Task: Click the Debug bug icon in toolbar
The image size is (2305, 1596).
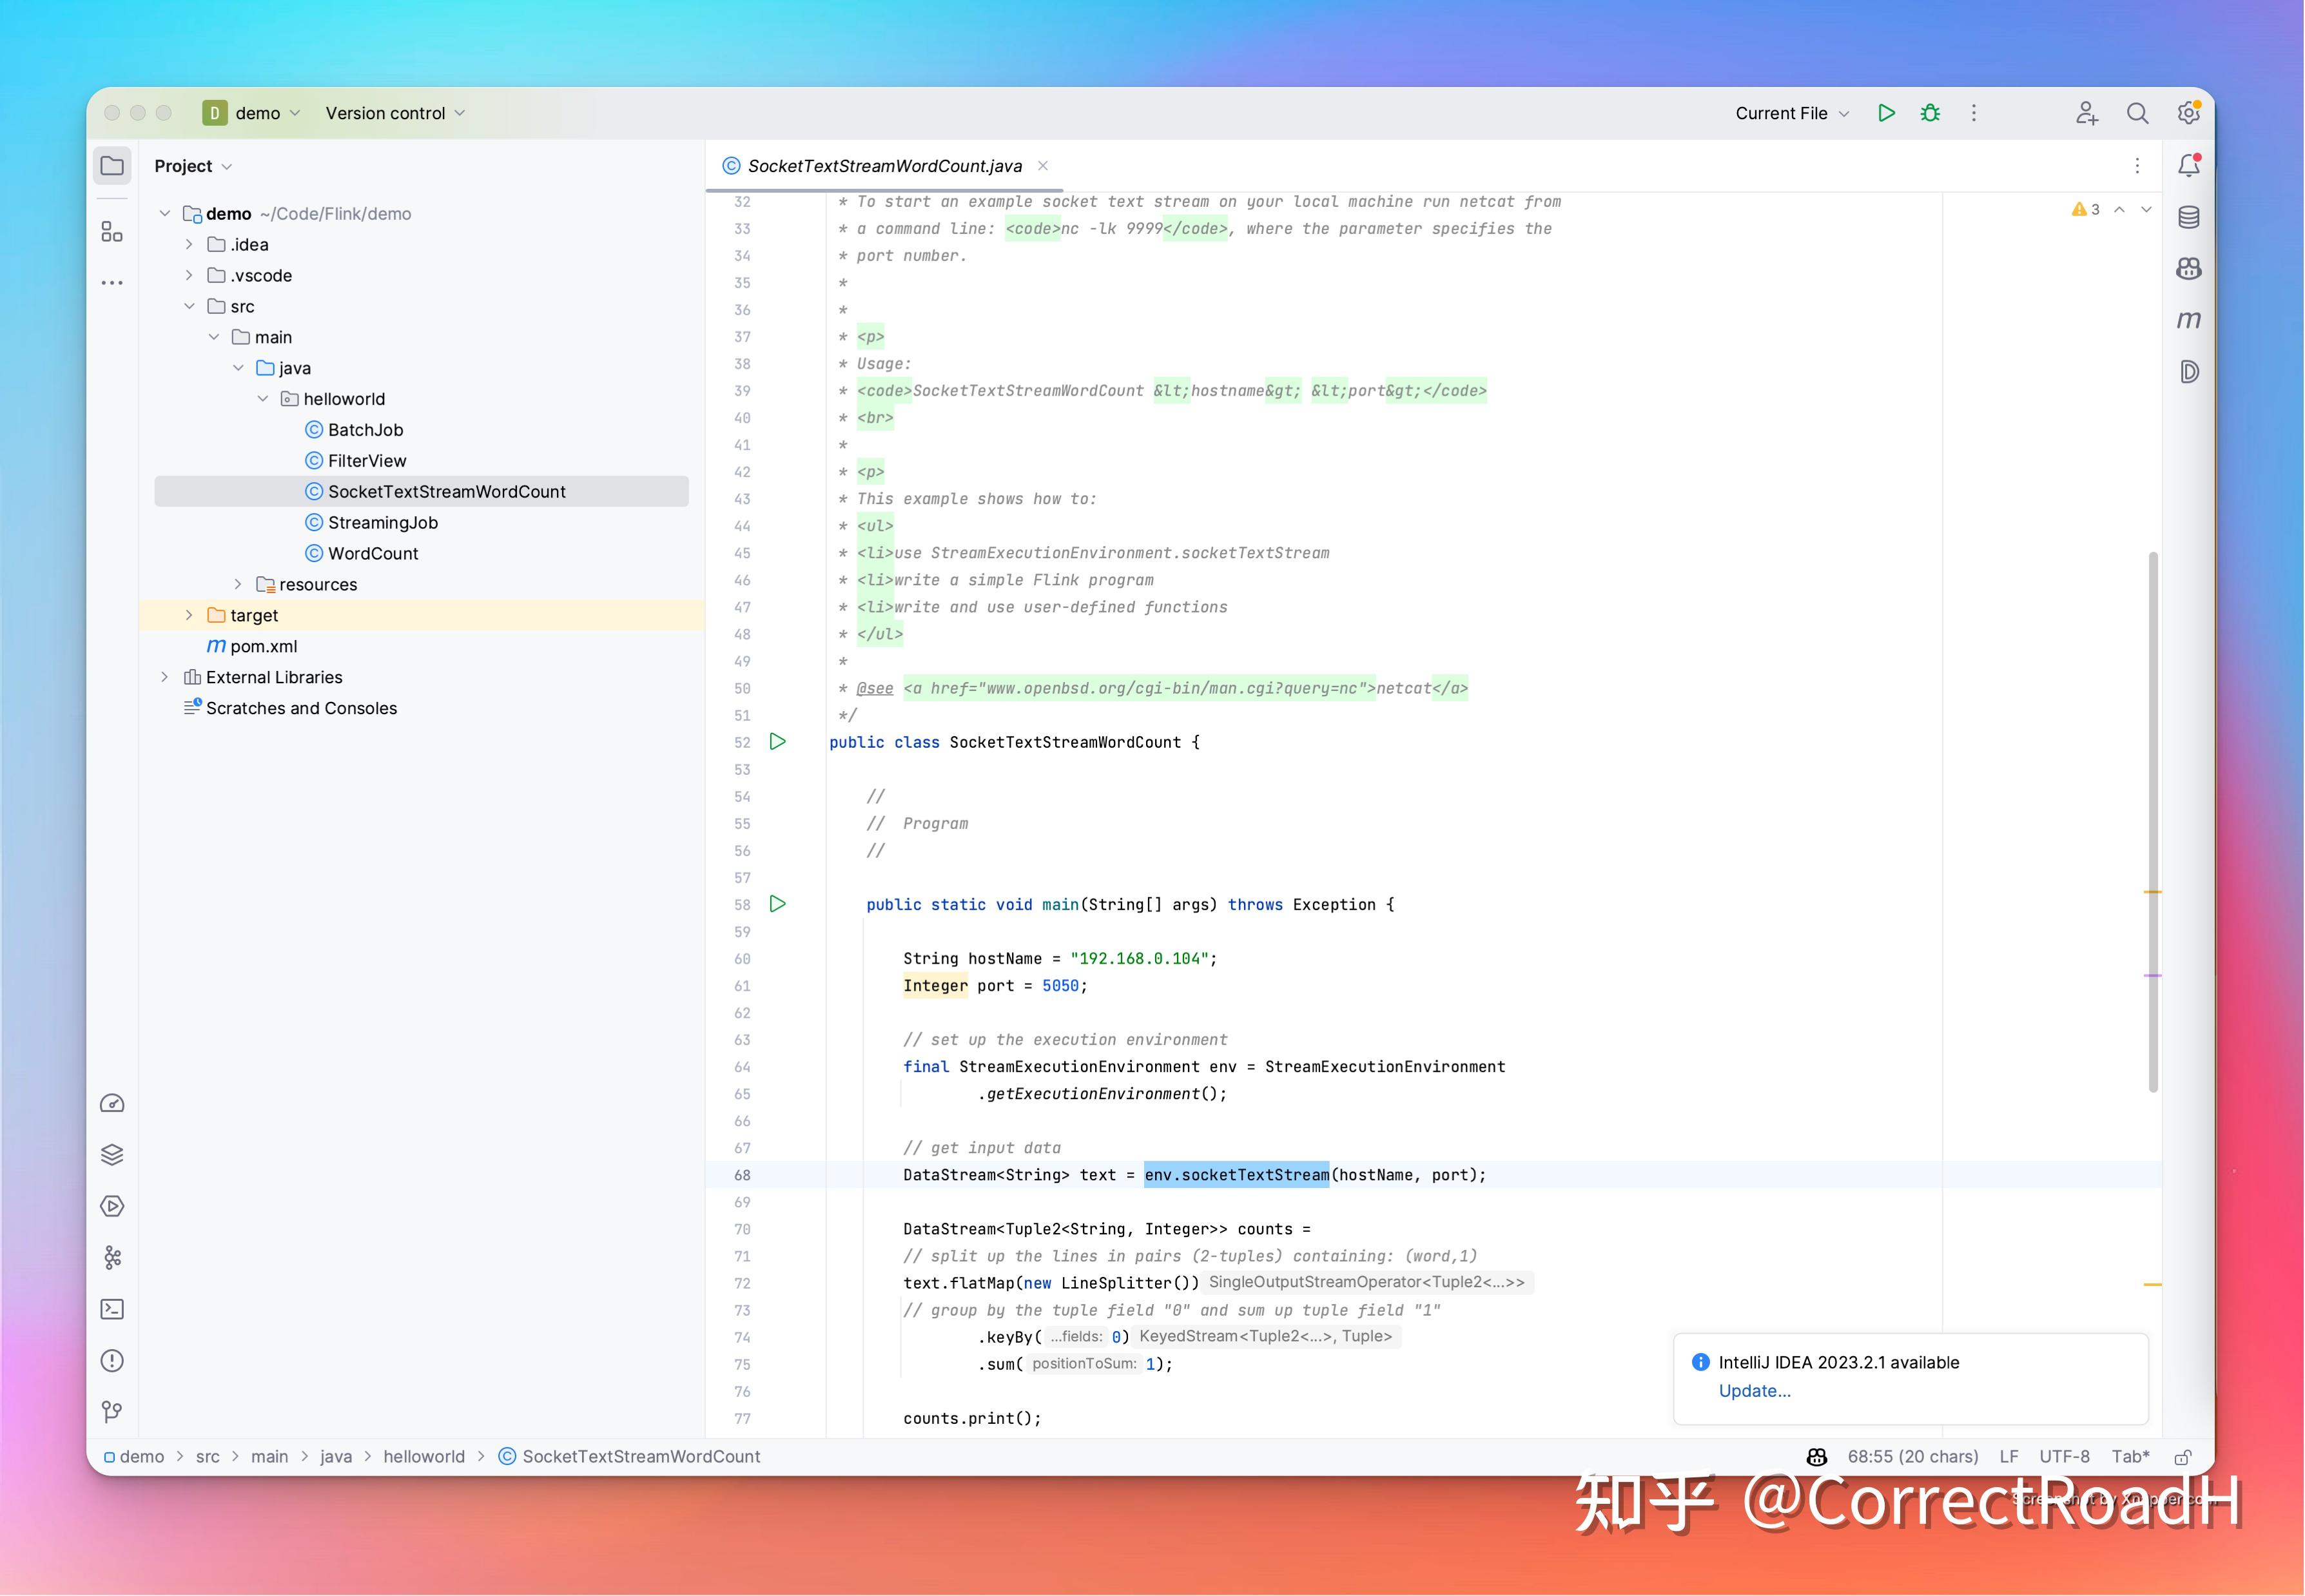Action: (x=1930, y=113)
